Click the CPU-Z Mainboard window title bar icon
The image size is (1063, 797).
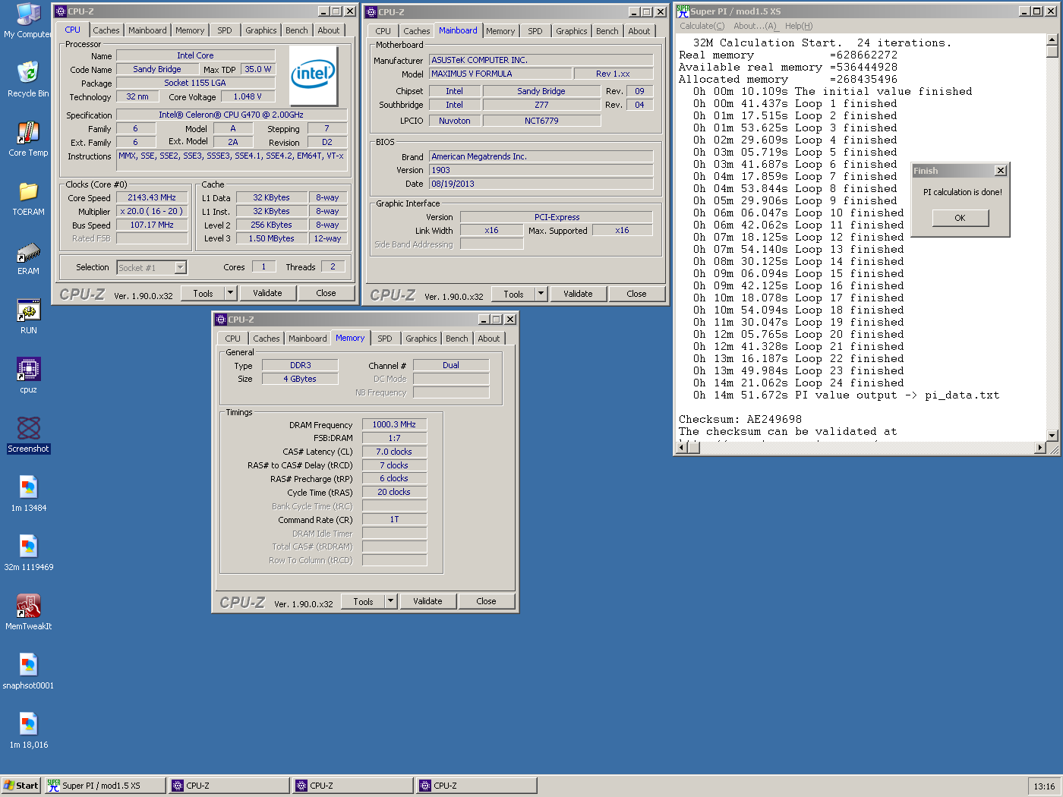pyautogui.click(x=371, y=12)
